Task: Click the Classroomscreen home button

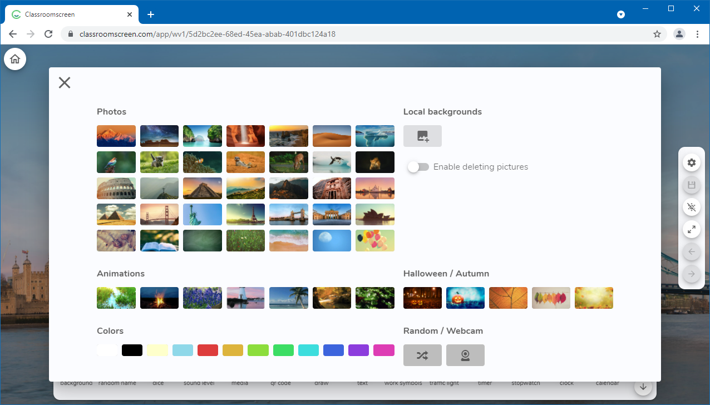Action: [15, 59]
